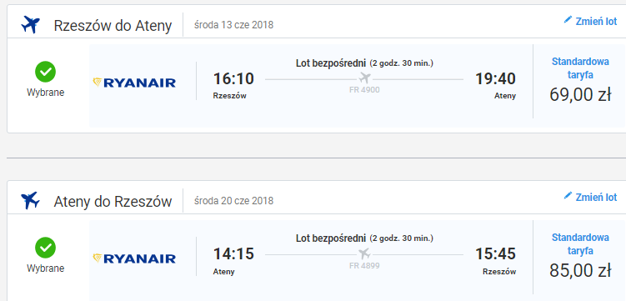Screen dimensions: 626x301
Task: Toggle the green Wybrane checkmark for outbound flight
Action: 46,72
